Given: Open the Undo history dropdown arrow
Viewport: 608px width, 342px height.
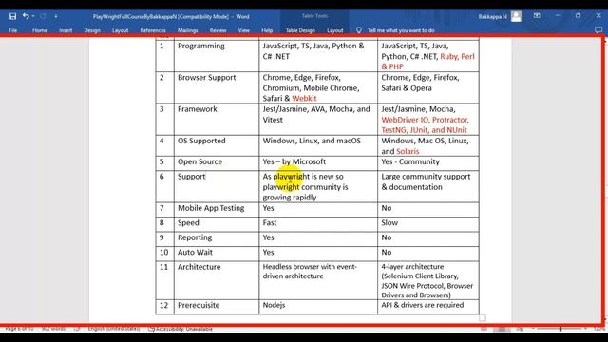Looking at the screenshot, I should click(x=33, y=16).
